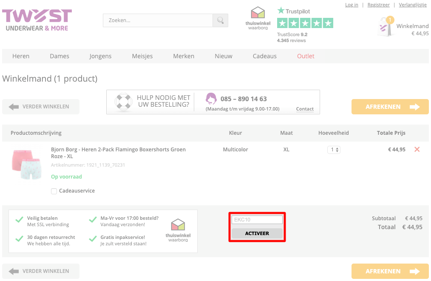
Task: Click the search magnifier icon
Action: (x=220, y=20)
